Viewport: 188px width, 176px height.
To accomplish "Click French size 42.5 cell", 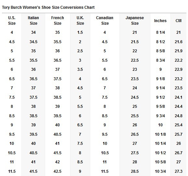I will point(57,171).
